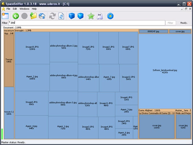193x145 pixels.
Task: Click the toucansync folder header
Action: [x=9, y=30]
